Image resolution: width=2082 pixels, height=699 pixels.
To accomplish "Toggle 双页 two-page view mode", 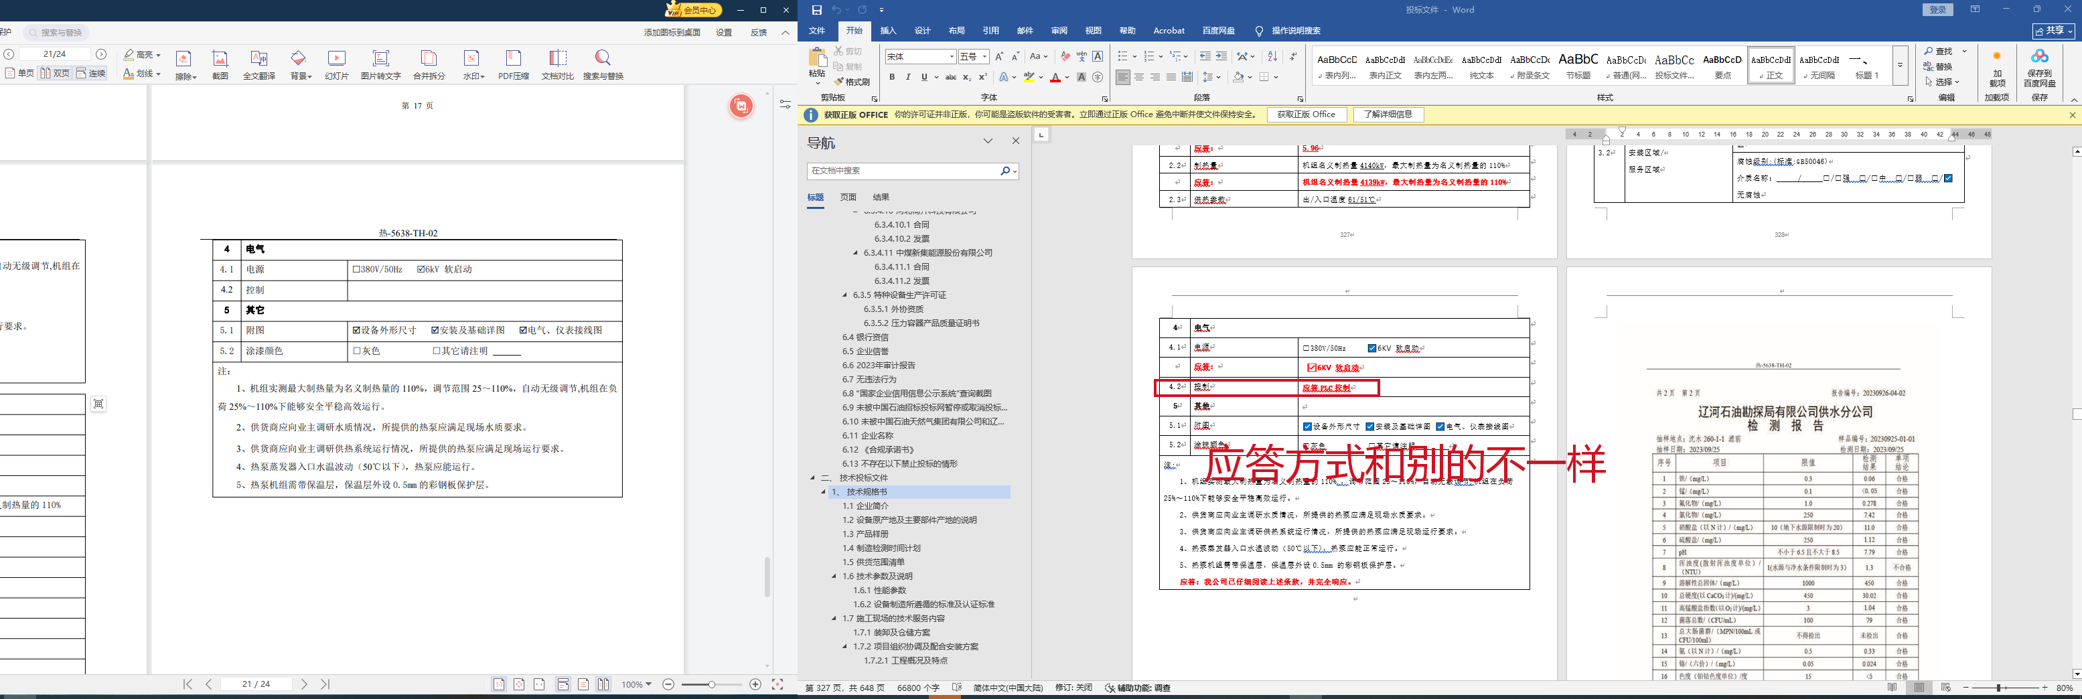I will [55, 74].
